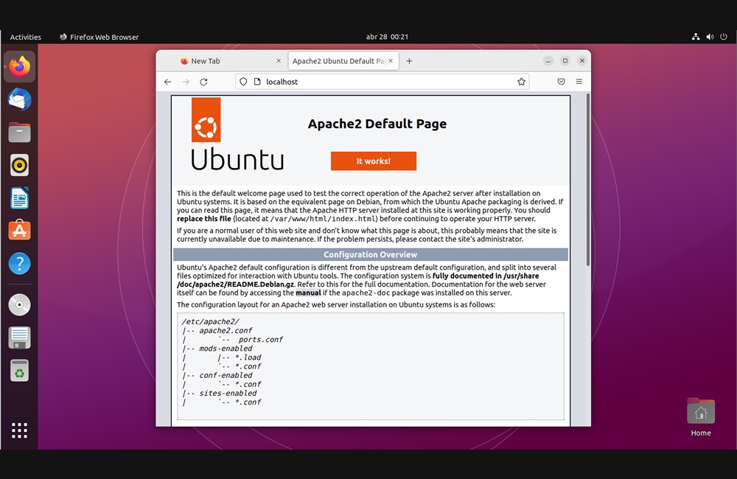737x479 pixels.
Task: Show Applications grid in the dock
Action: tap(20, 430)
